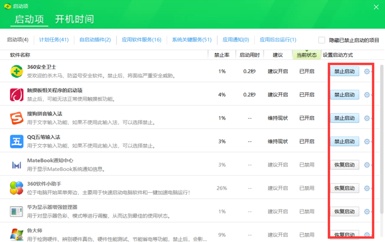Close the 启动项 window
Screen dimensions: 385x242
(x=376, y=7)
